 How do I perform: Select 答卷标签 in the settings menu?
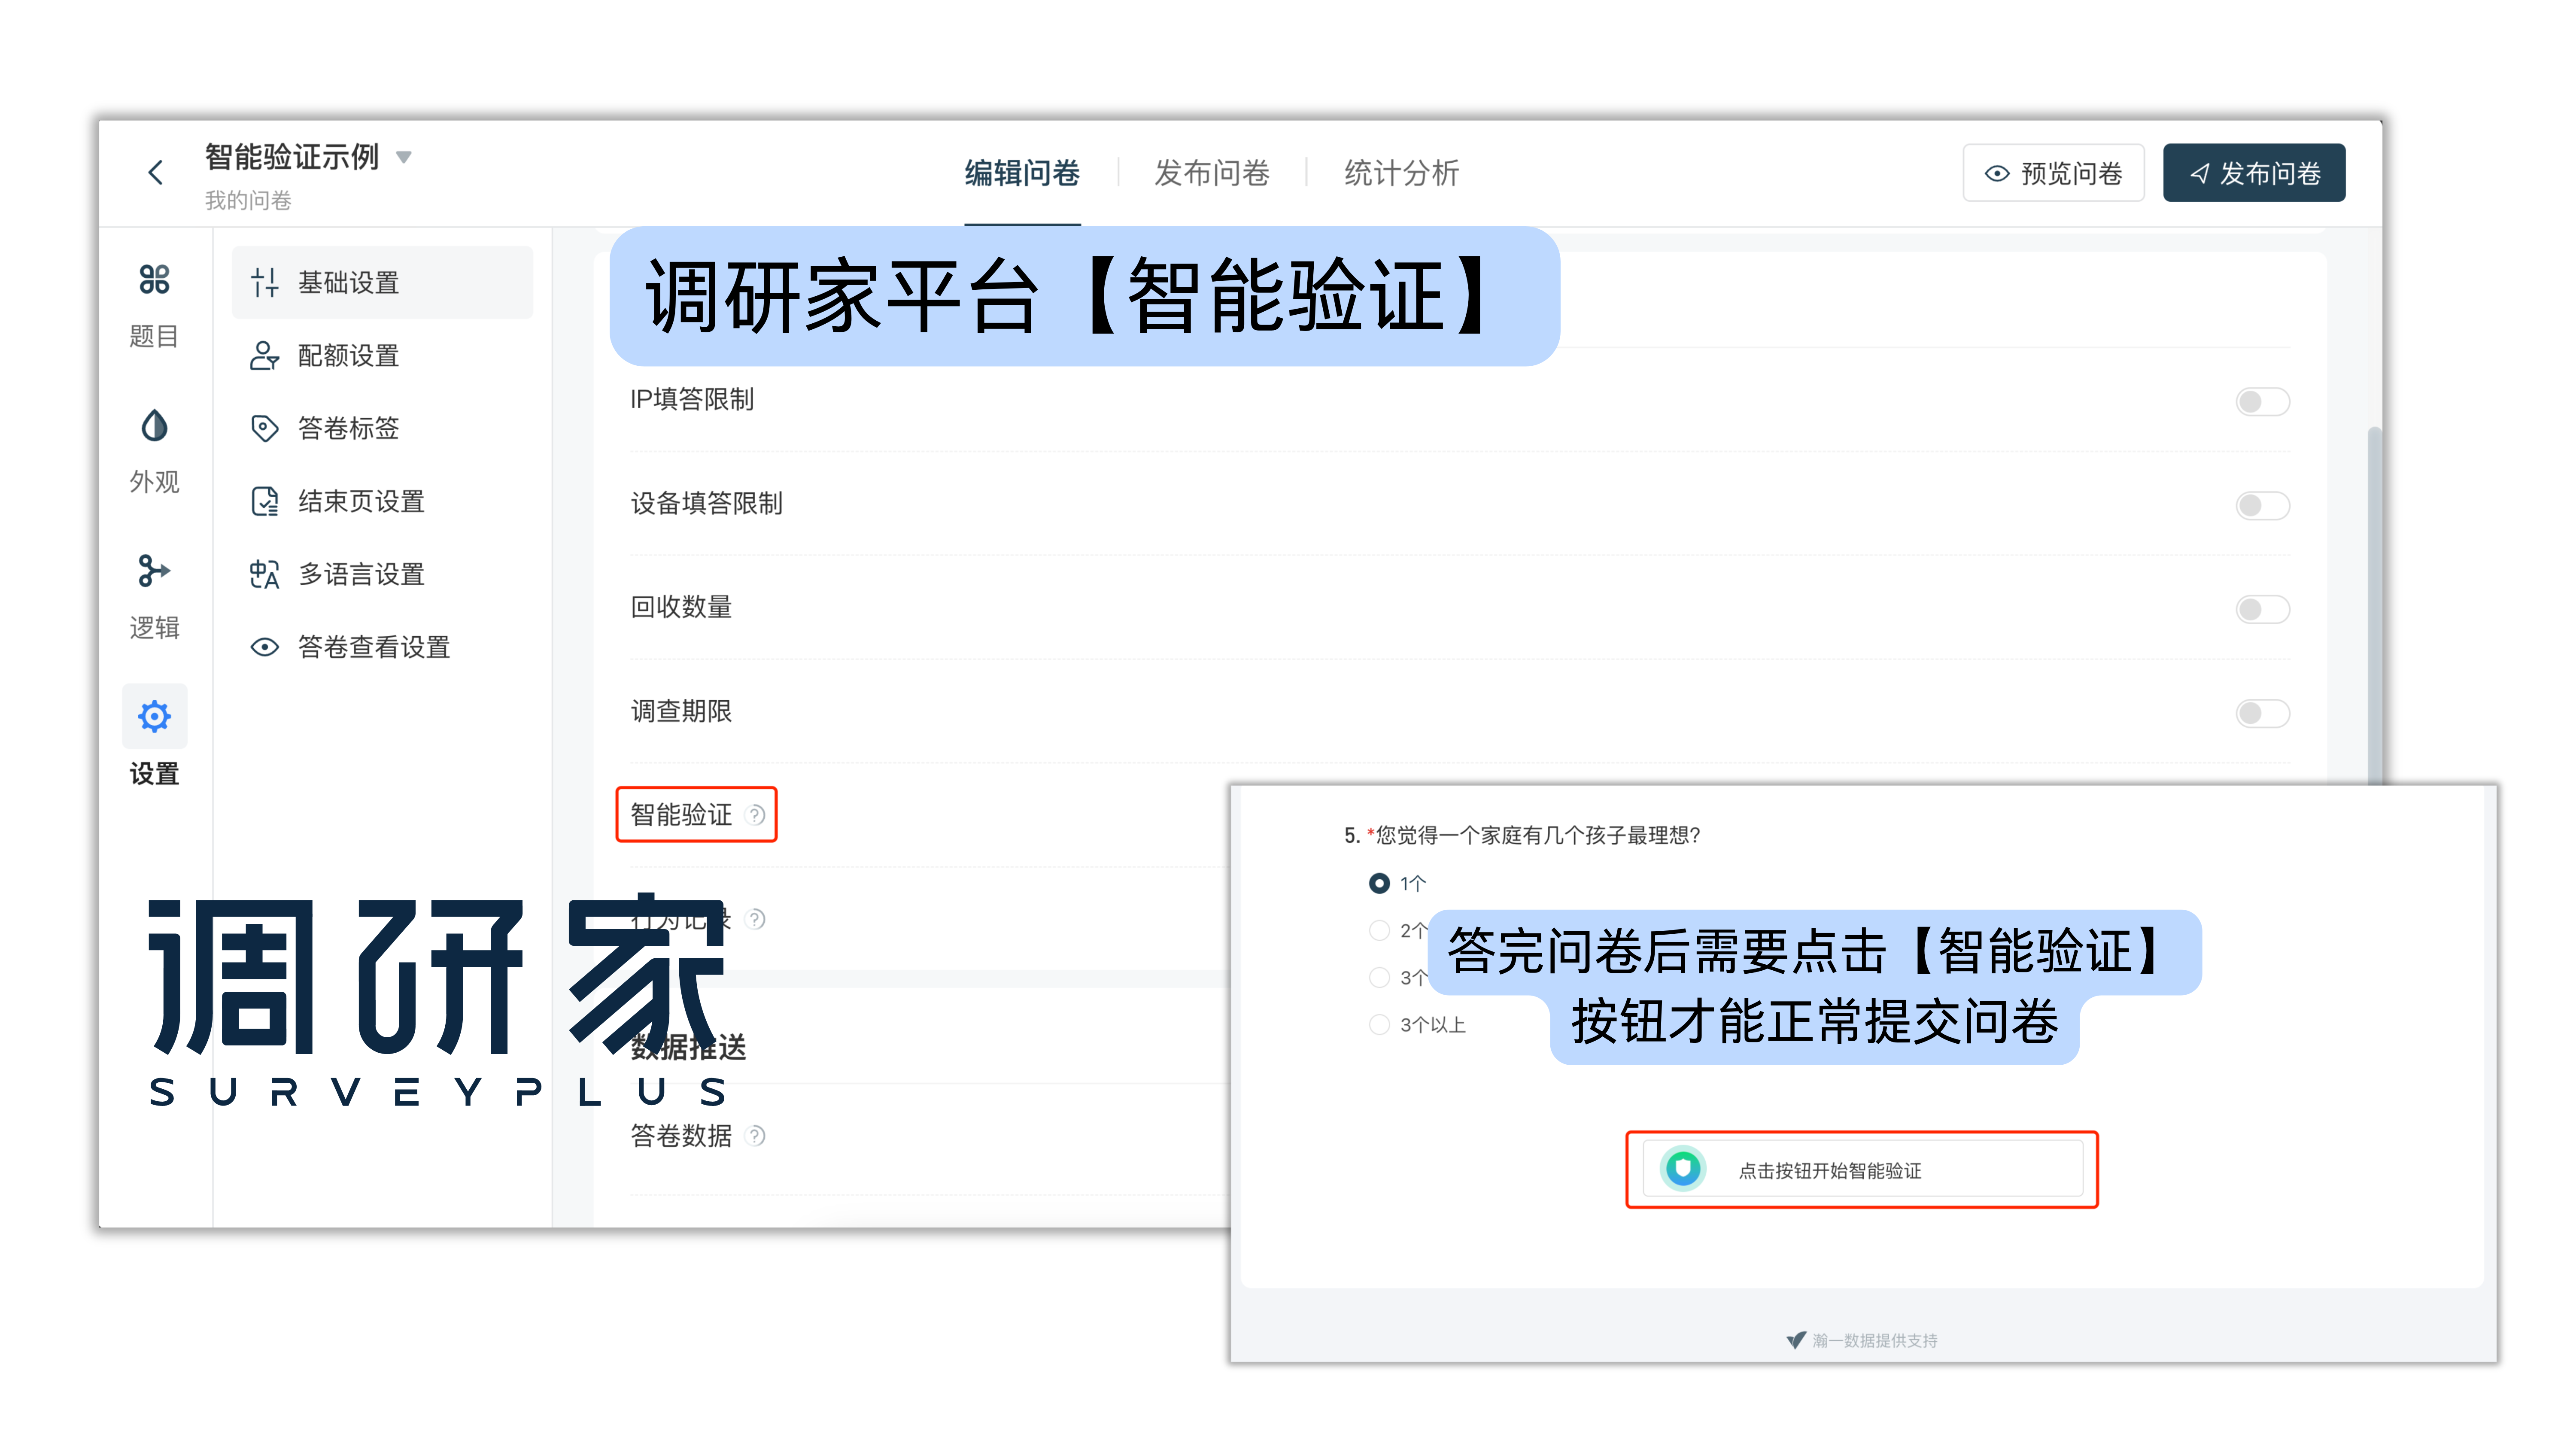(x=382, y=429)
